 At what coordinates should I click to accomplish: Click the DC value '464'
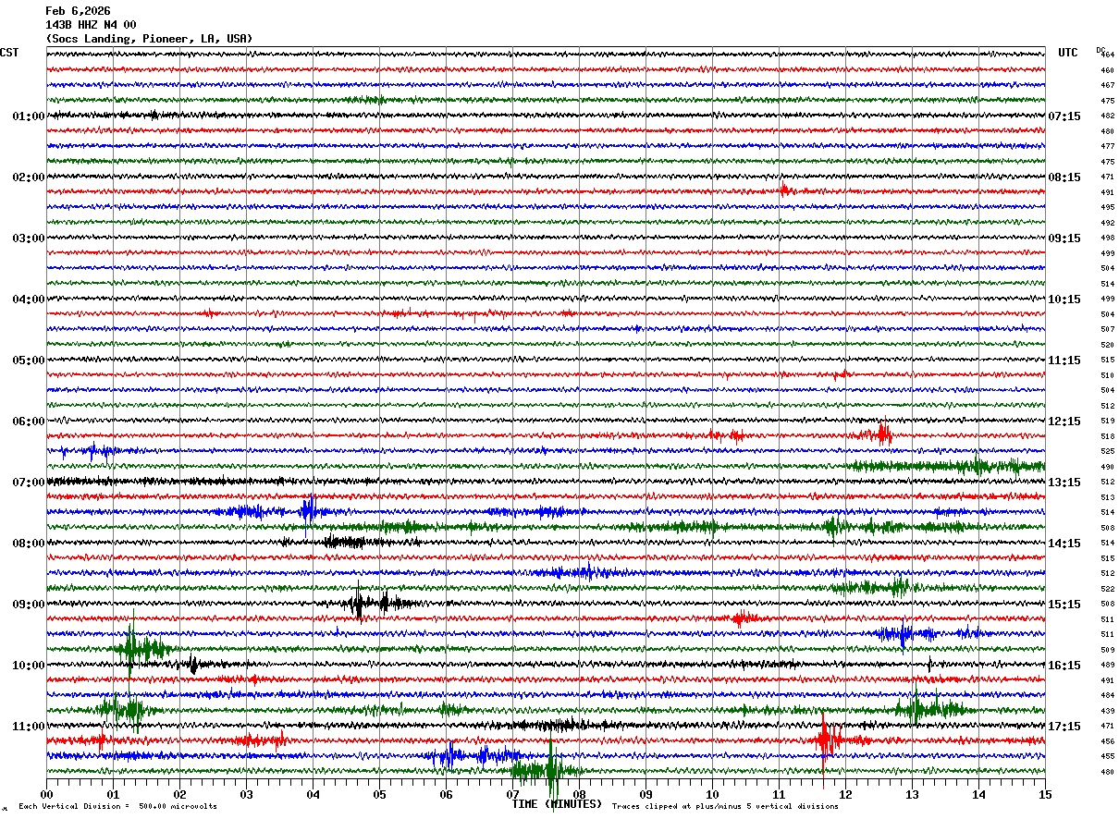1107,55
